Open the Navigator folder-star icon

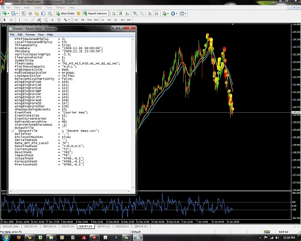(x=37, y=13)
